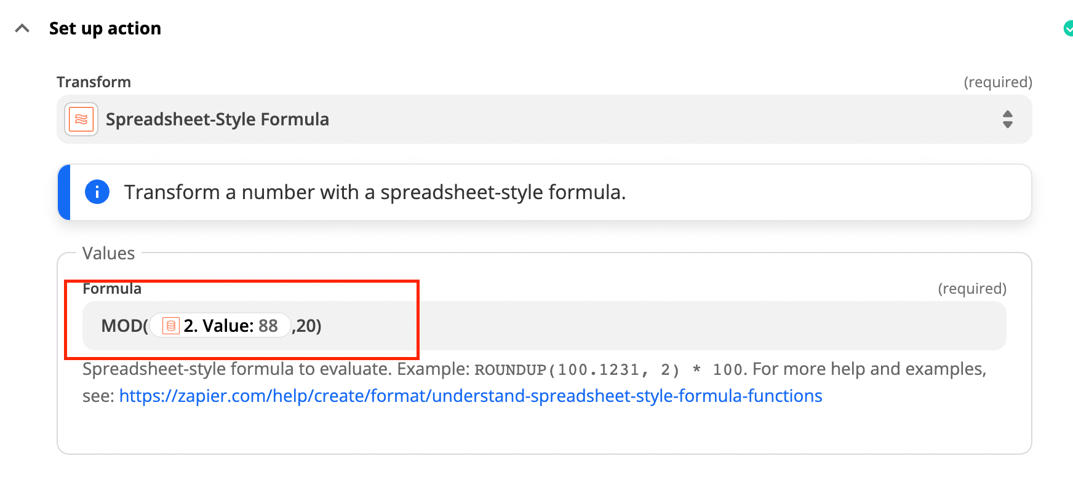Click the Transform field label
Screen dimensions: 1073x483
click(94, 82)
